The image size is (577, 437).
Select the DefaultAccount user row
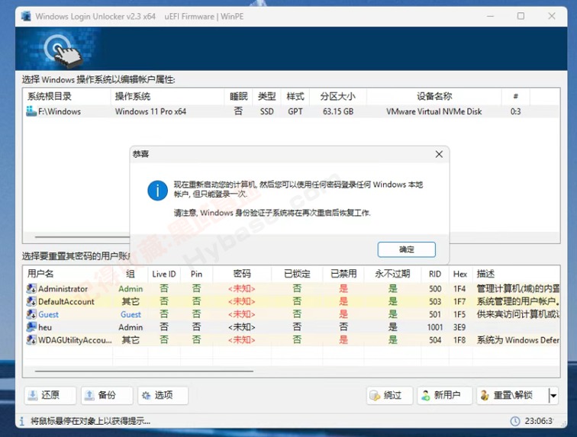tap(291, 302)
